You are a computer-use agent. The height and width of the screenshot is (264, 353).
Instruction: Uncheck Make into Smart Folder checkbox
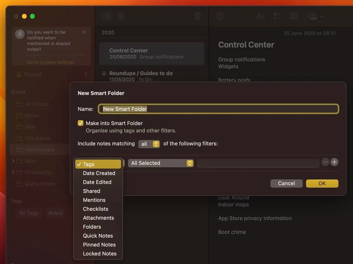tap(81, 123)
